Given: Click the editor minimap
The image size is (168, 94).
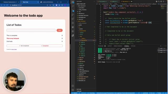Looking at the screenshot, I should pos(164,8).
